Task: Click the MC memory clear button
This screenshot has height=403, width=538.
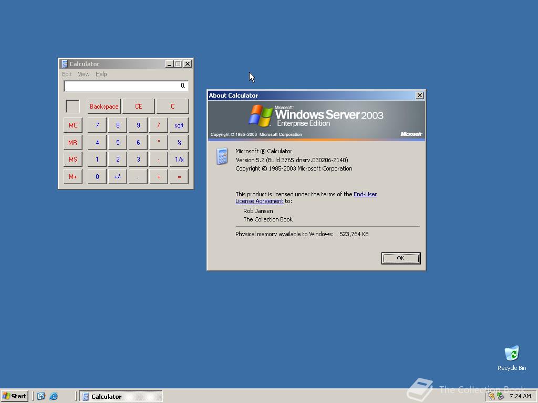Action: coord(73,125)
